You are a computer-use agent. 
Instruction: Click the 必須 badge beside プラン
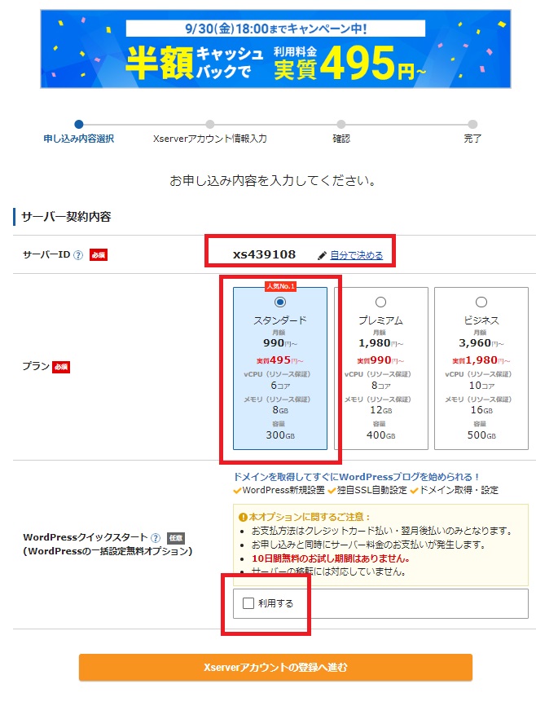61,367
